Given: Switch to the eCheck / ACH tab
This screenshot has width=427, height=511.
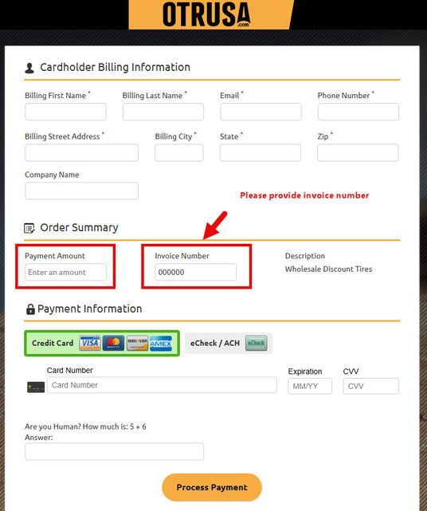Looking at the screenshot, I should click(229, 343).
